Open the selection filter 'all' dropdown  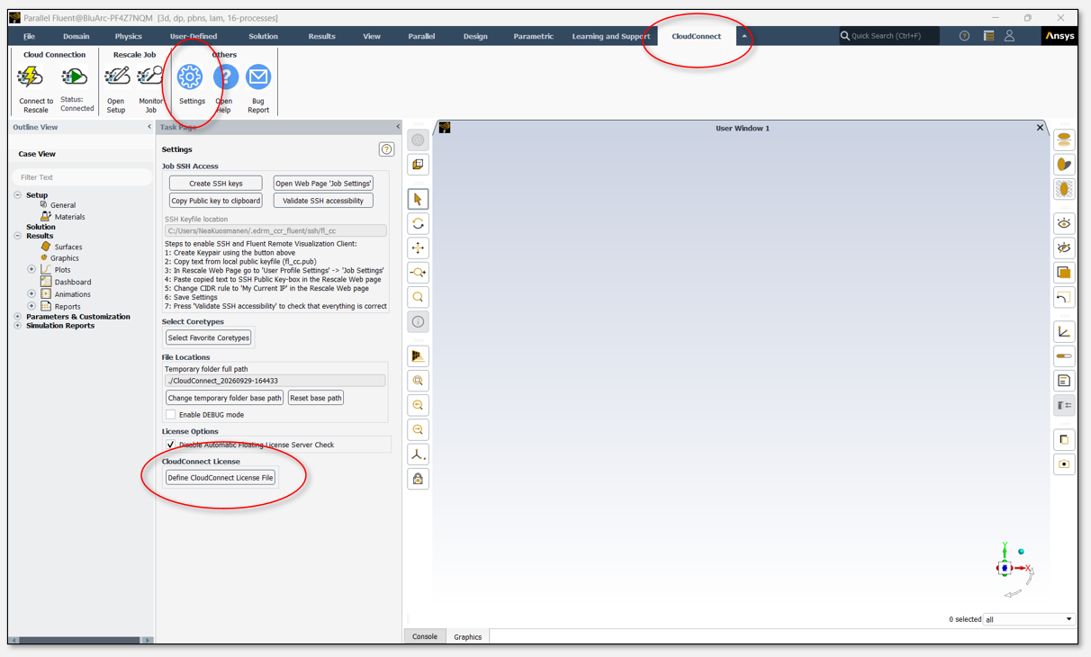click(x=1029, y=619)
